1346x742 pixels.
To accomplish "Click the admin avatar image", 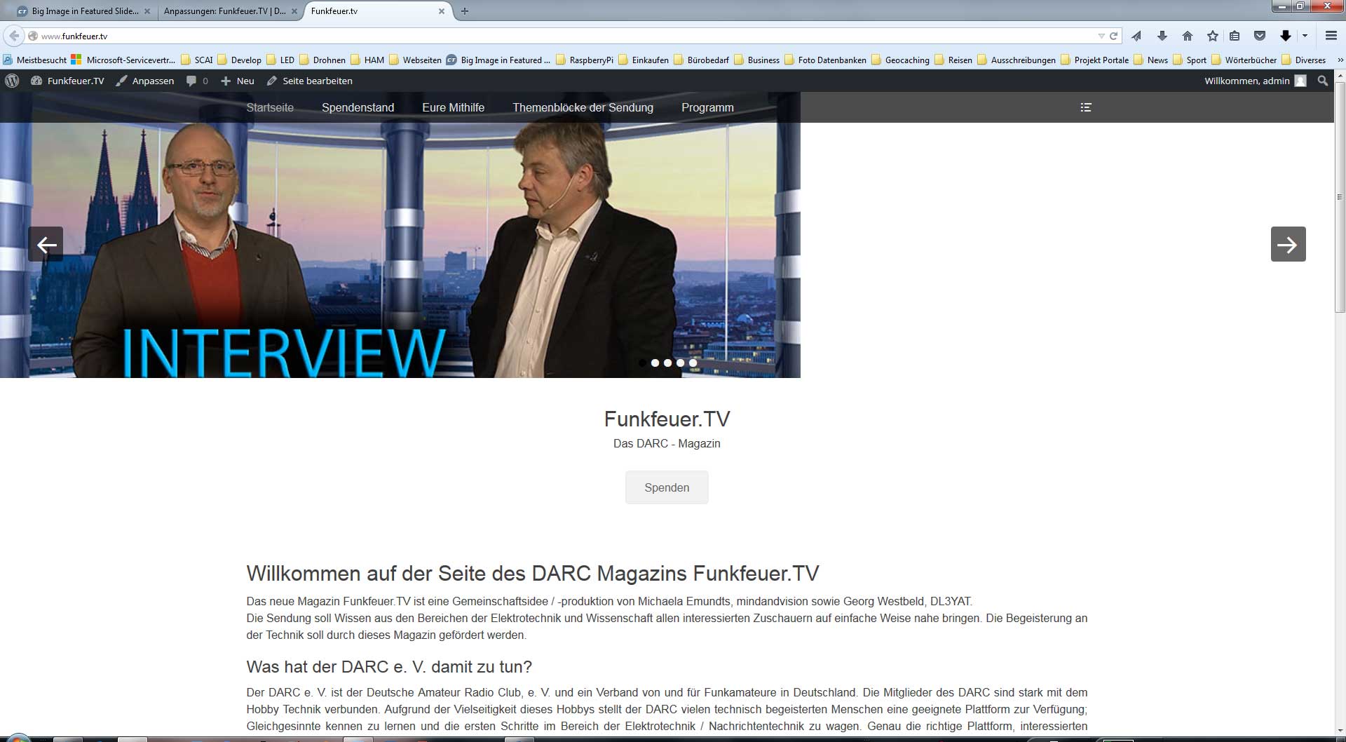I will [1300, 81].
